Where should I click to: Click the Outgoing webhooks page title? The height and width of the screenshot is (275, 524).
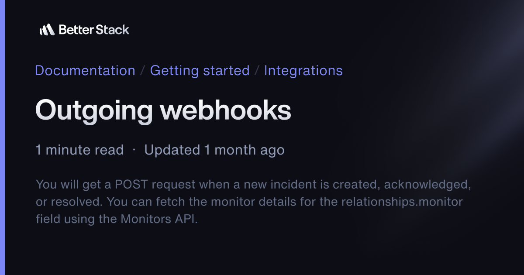coord(163,110)
